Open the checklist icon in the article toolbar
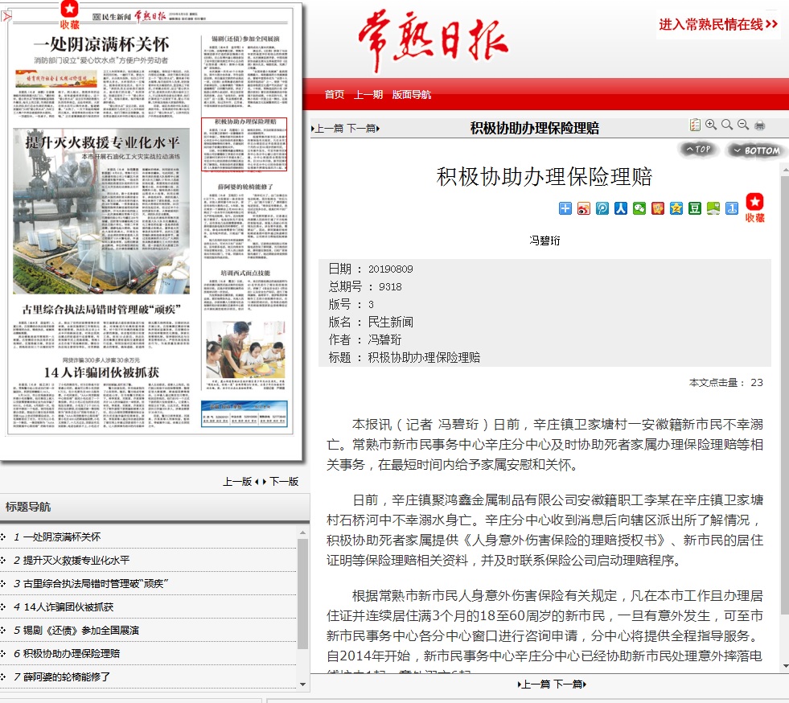 point(695,125)
